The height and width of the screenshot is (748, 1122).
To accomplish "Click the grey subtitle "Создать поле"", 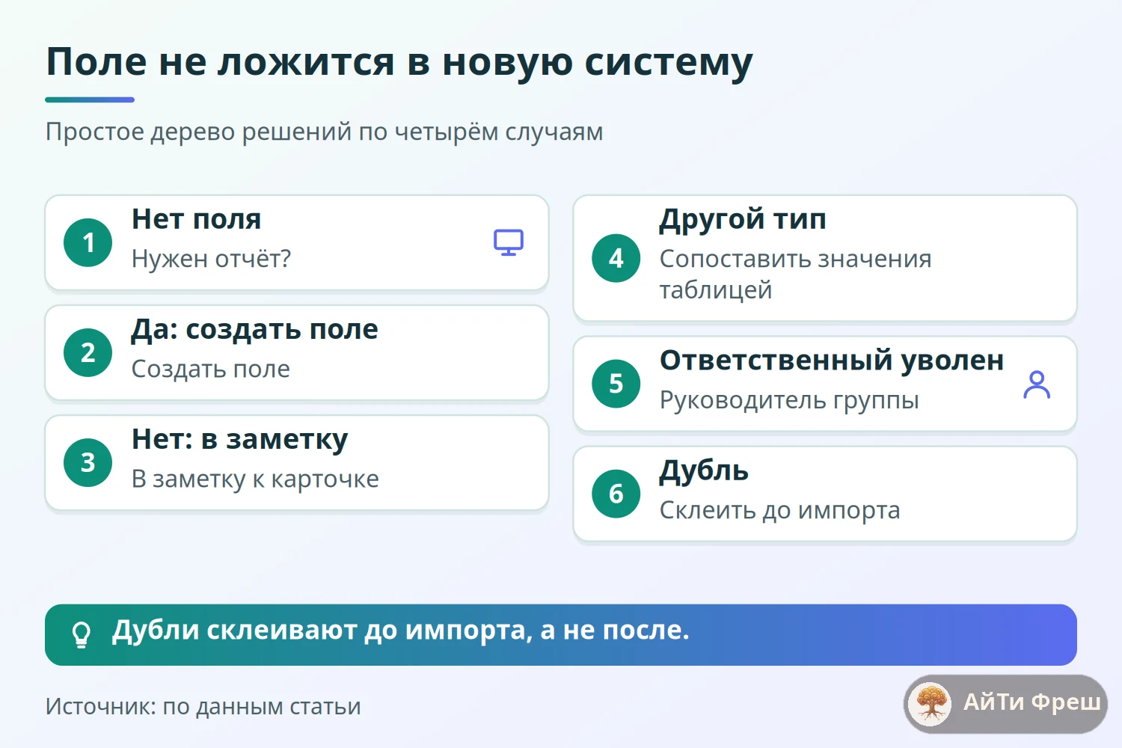I will tap(211, 369).
